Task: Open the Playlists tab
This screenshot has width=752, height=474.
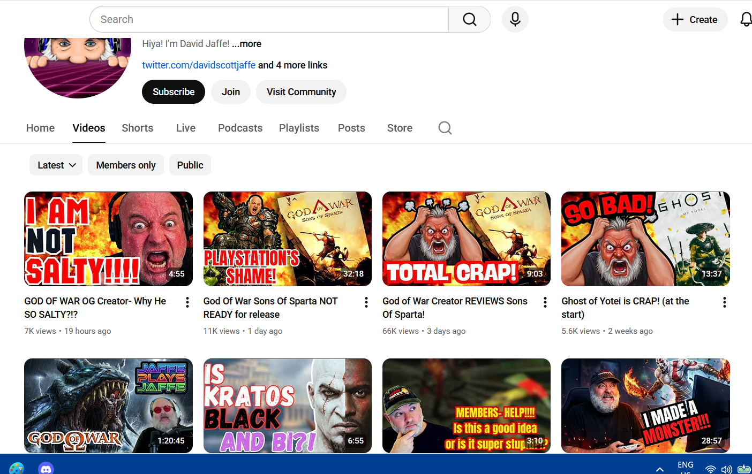Action: [x=299, y=128]
